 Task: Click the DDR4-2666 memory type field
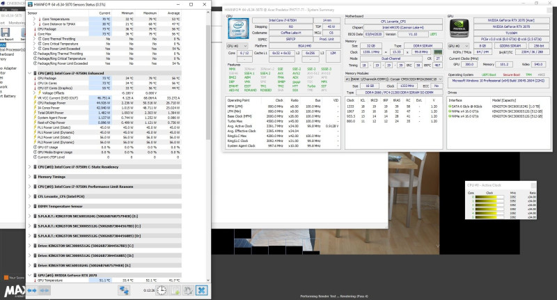click(398, 93)
